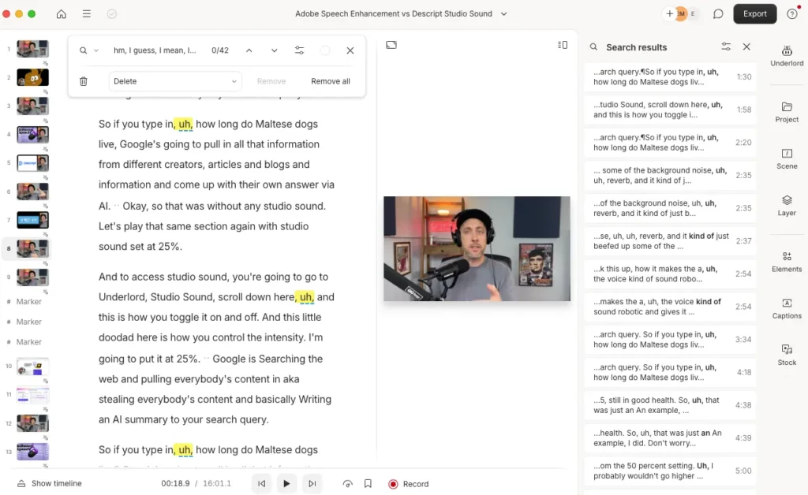Click the project title text
The image size is (808, 495).
[x=394, y=14]
